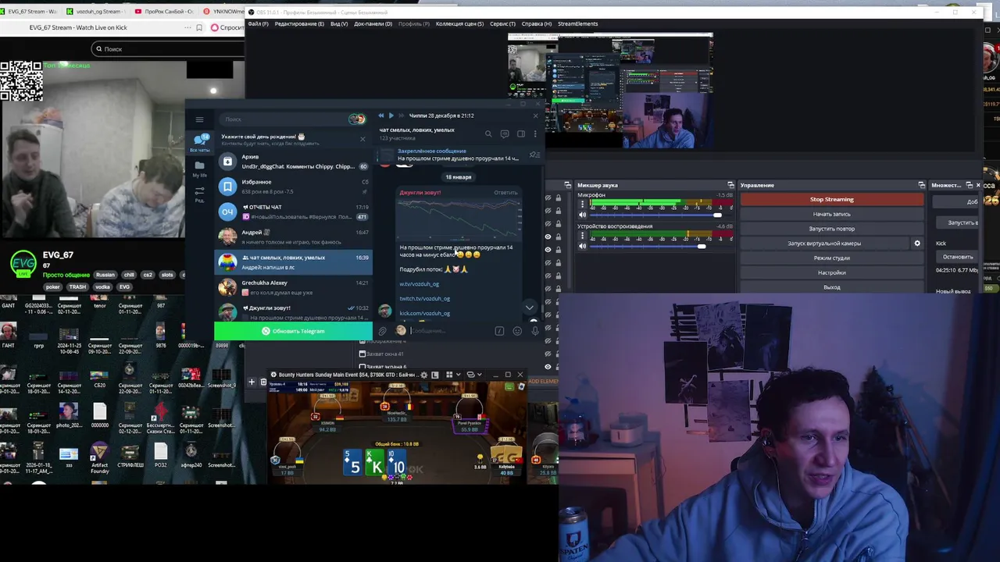Image resolution: width=1000 pixels, height=562 pixels.
Task: Open the twitch.tv/vozduh_og link in Telegram
Action: point(425,299)
